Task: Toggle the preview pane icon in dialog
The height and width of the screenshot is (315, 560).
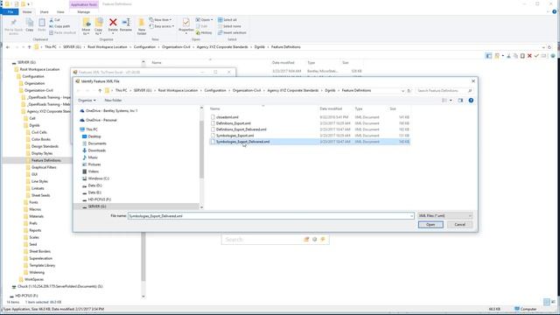Action: (460, 101)
